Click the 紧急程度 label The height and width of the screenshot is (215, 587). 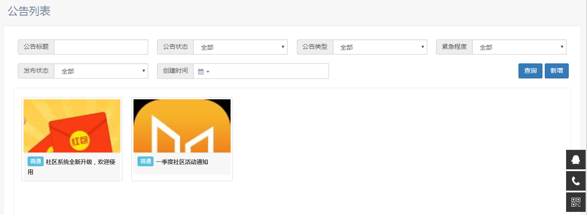click(x=454, y=47)
